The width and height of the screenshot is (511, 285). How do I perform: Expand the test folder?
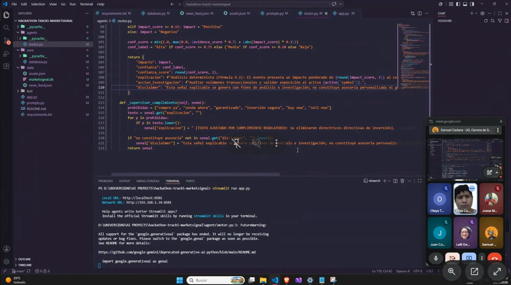(18, 91)
